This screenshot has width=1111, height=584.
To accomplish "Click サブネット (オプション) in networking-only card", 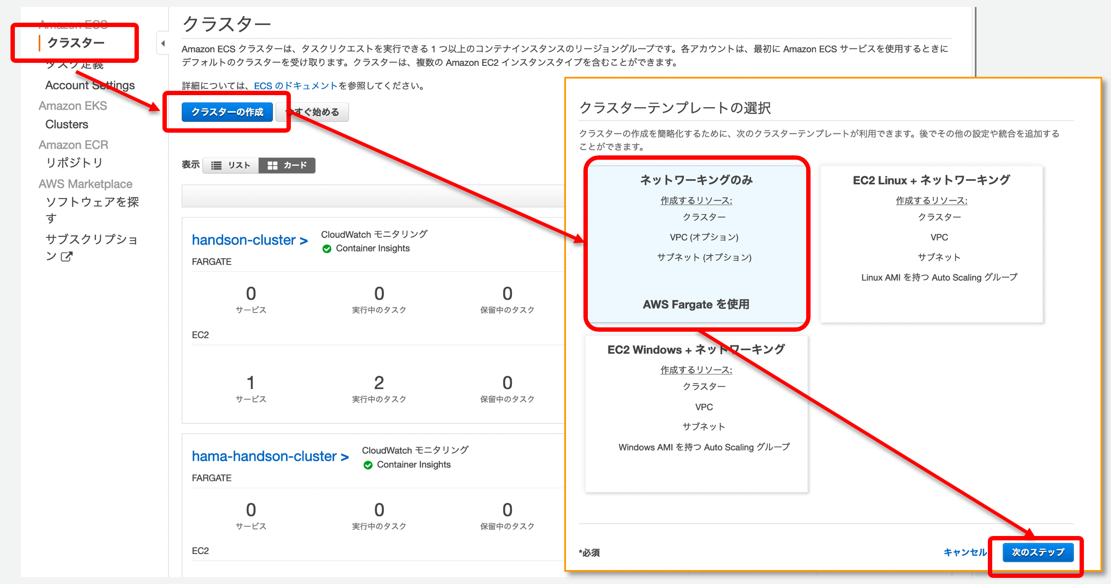I will (x=704, y=257).
